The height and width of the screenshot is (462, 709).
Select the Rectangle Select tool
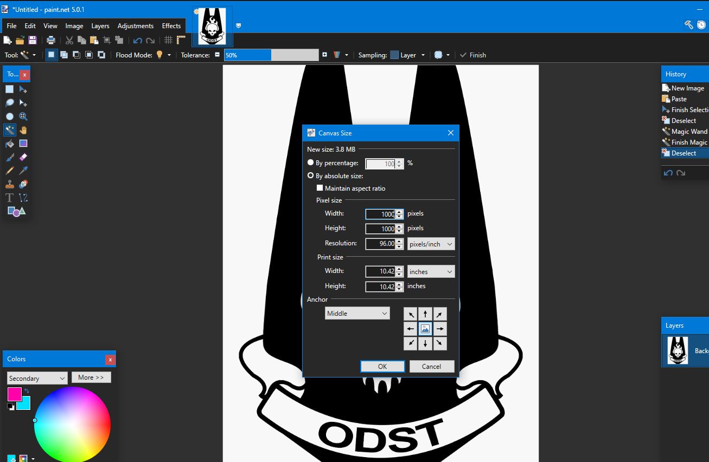10,89
